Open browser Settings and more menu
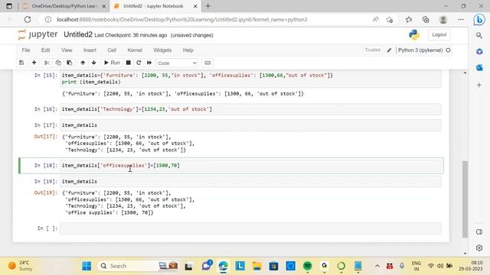Viewport: 490px width, 275px height. click(x=461, y=19)
